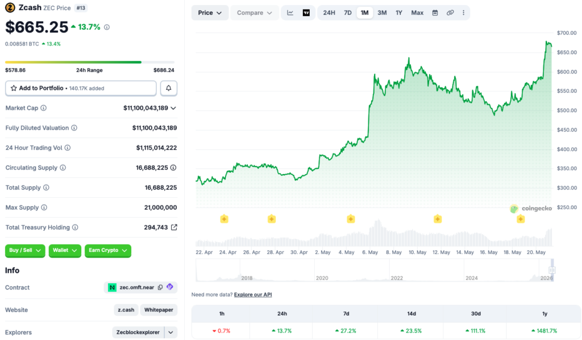Click the Explore our API link

253,295
